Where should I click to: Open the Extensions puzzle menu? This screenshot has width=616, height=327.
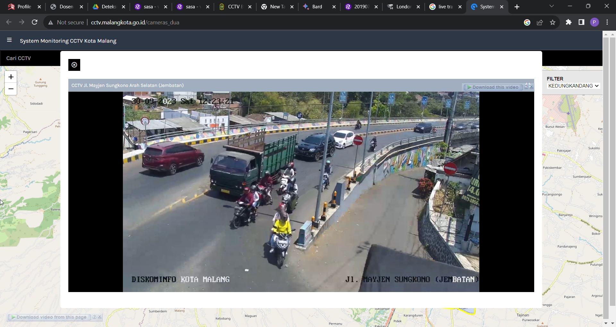point(569,22)
